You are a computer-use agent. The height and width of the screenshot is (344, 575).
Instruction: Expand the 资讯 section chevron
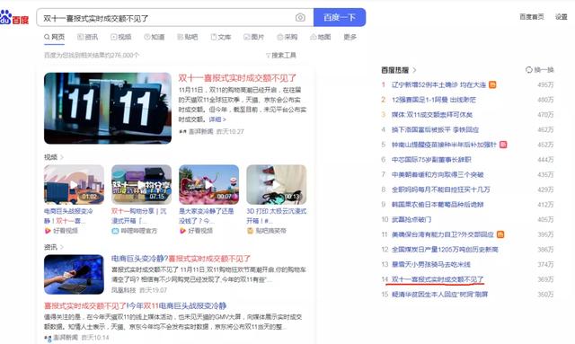pyautogui.click(x=62, y=247)
